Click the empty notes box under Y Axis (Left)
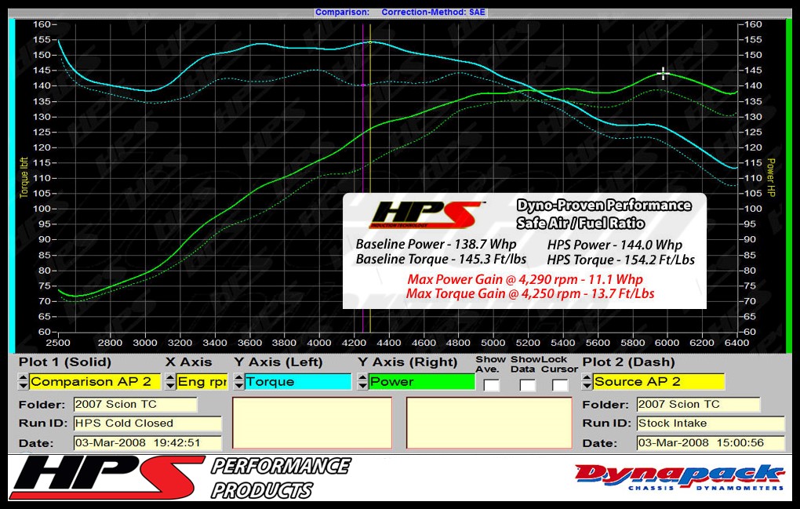800x509 pixels. (312, 423)
